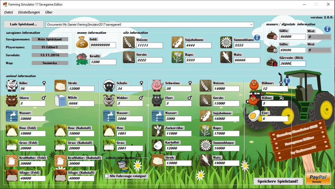Click the cow Gülle field showing 89898
The width and height of the screenshot is (335, 189).
point(292,50)
